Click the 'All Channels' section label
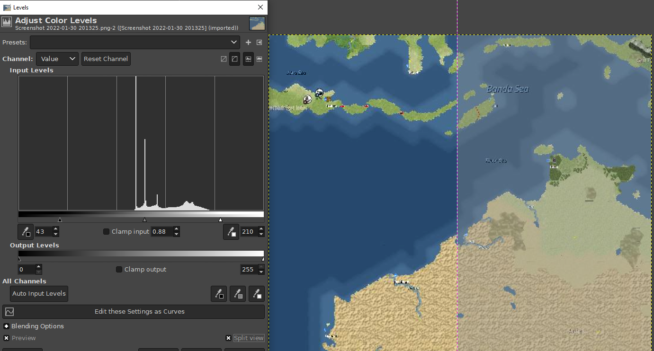Screen dimensions: 654x351 point(24,281)
